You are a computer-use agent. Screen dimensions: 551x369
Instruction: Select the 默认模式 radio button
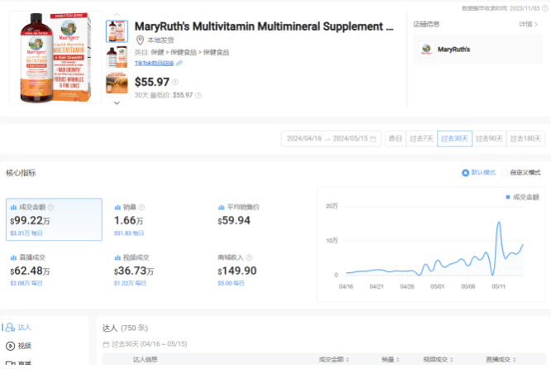pos(466,173)
